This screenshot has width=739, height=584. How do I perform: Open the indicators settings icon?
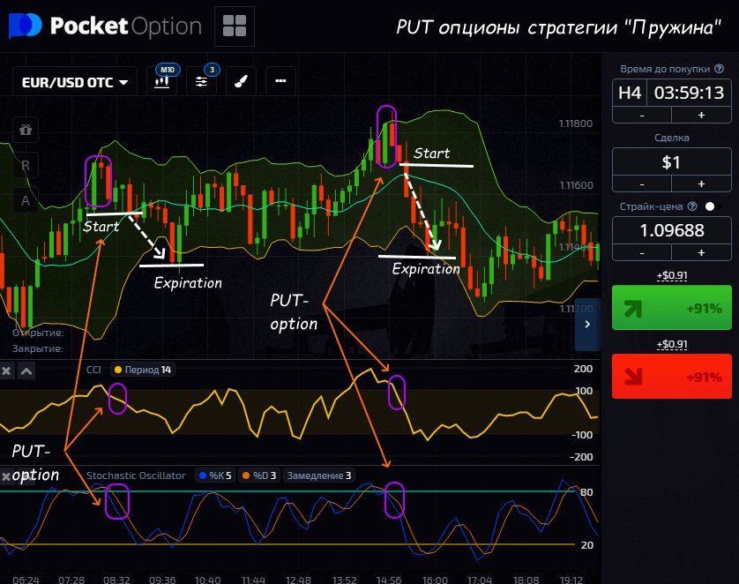coord(202,81)
